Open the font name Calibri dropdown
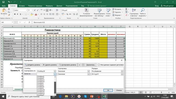 point(27,10)
